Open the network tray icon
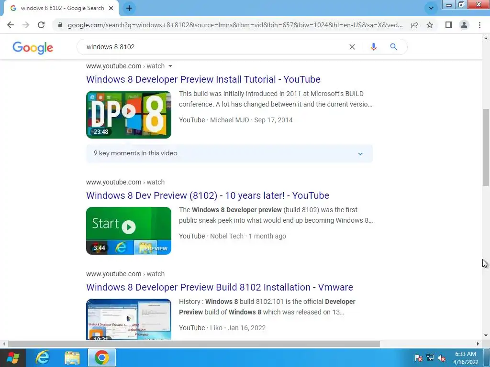This screenshot has height=367, width=490. 430,358
